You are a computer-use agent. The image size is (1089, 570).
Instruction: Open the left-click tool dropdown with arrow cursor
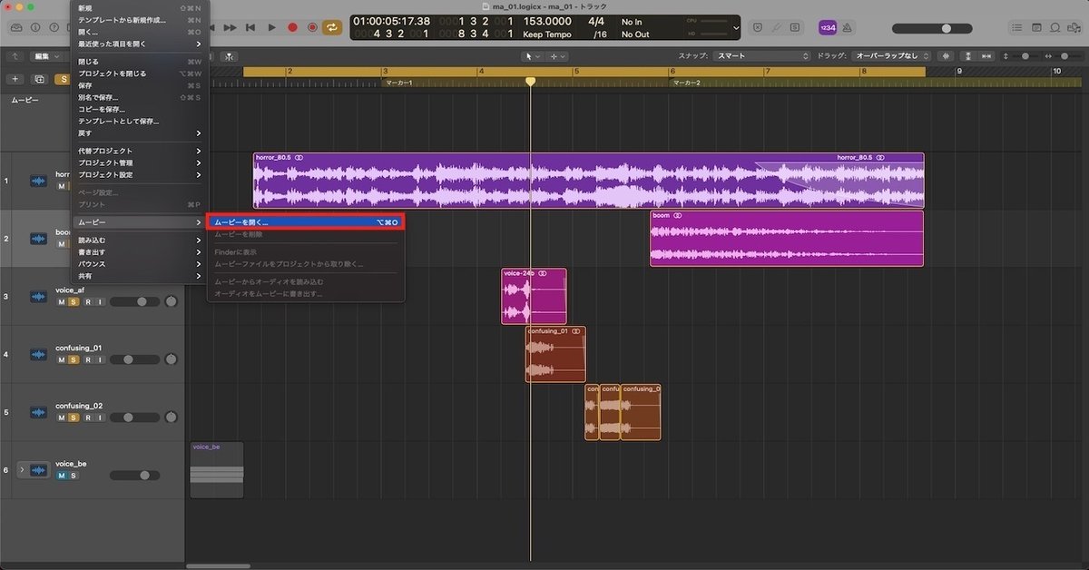531,55
